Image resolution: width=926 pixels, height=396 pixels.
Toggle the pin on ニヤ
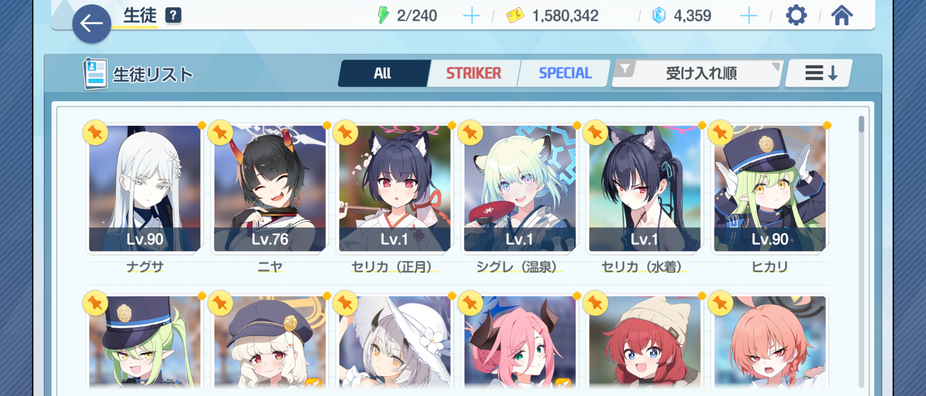tap(220, 132)
